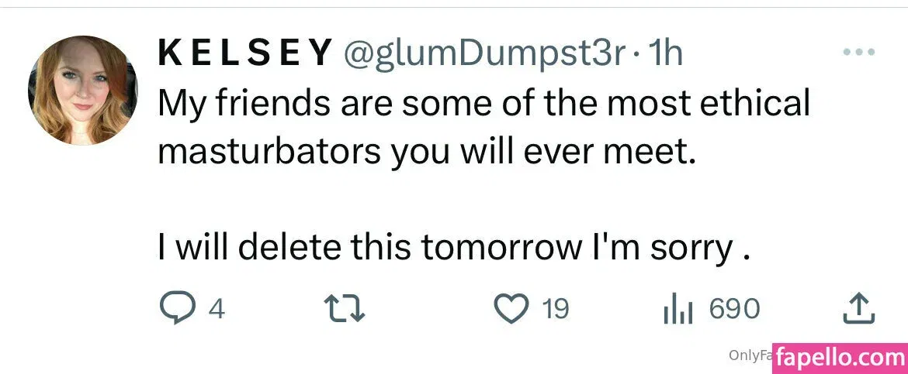The height and width of the screenshot is (374, 908).
Task: Open view analytics bar chart icon
Action: 677,310
